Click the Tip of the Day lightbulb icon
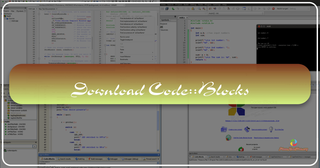Screen dimensions: 320x168 [x=271, y=130]
